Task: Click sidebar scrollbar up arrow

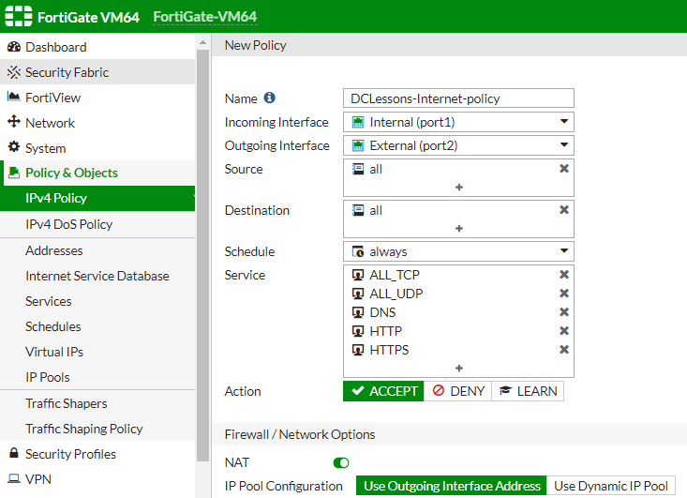Action: (202, 42)
